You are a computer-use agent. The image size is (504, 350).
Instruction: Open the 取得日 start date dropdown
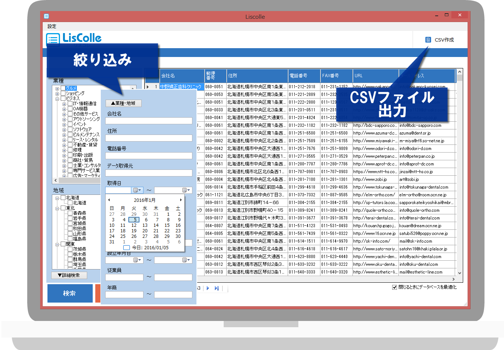[137, 190]
